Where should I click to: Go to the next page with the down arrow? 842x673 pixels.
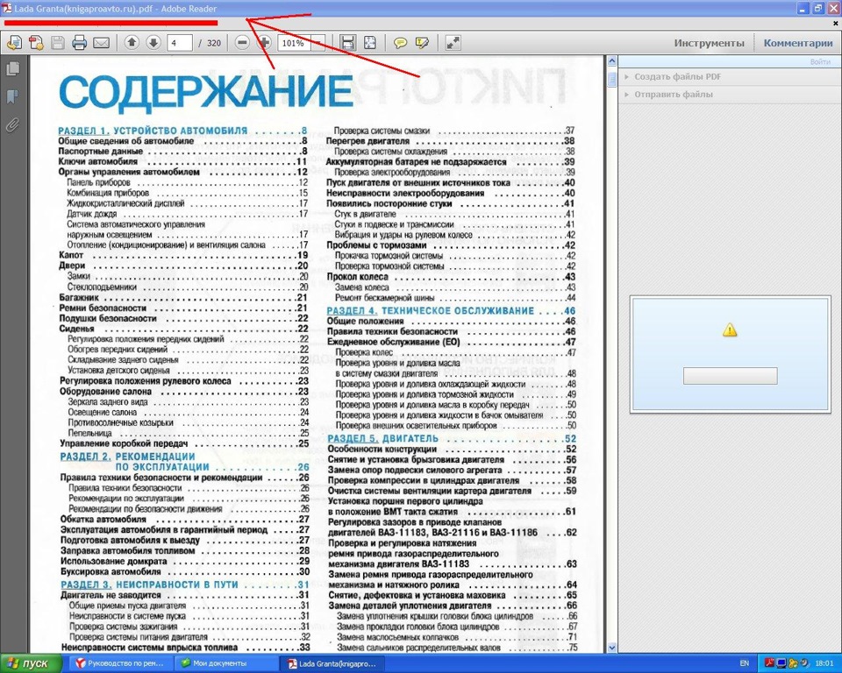pyautogui.click(x=153, y=42)
